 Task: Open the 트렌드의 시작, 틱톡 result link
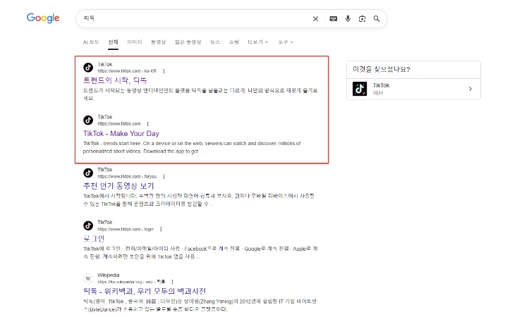coord(115,80)
